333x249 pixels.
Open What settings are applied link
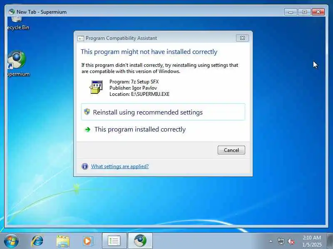tap(120, 166)
